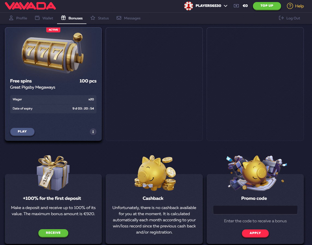312x245 pixels.
Task: Switch to the Wallet tab
Action: tap(44, 18)
